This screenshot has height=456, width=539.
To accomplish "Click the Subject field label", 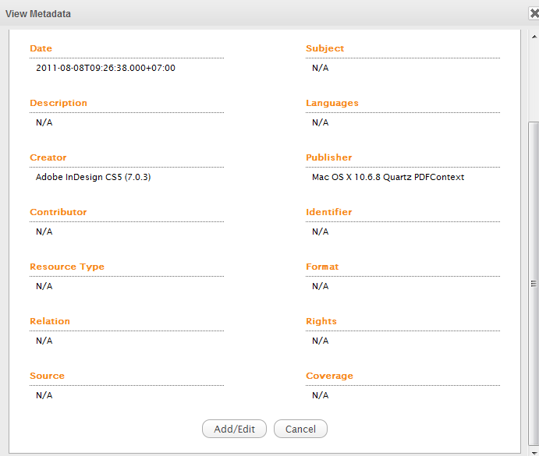I will click(x=324, y=48).
